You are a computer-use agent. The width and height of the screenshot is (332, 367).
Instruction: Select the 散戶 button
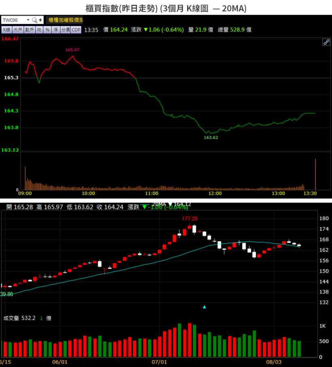coord(30,30)
